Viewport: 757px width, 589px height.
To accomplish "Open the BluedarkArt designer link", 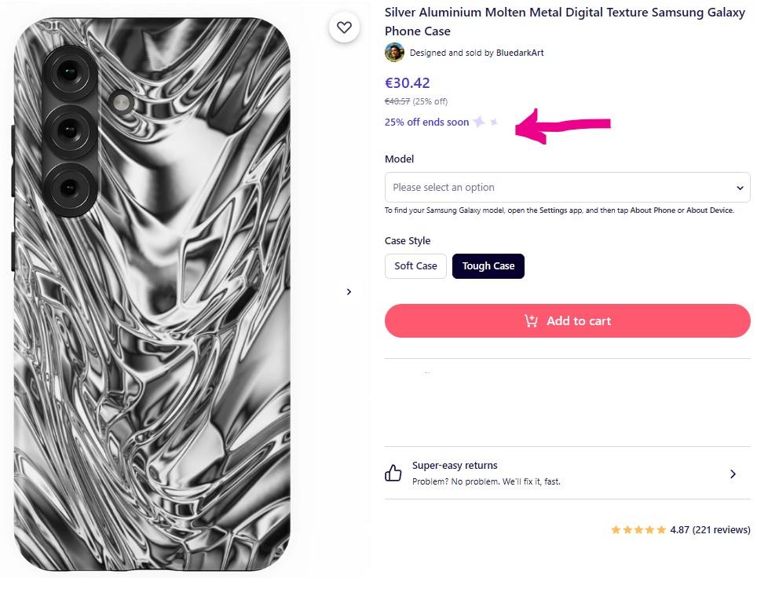I will click(x=520, y=53).
